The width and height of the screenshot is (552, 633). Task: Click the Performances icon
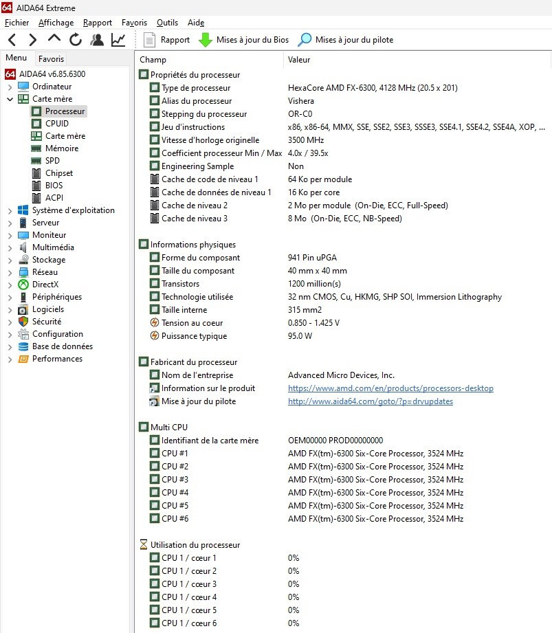click(x=23, y=359)
